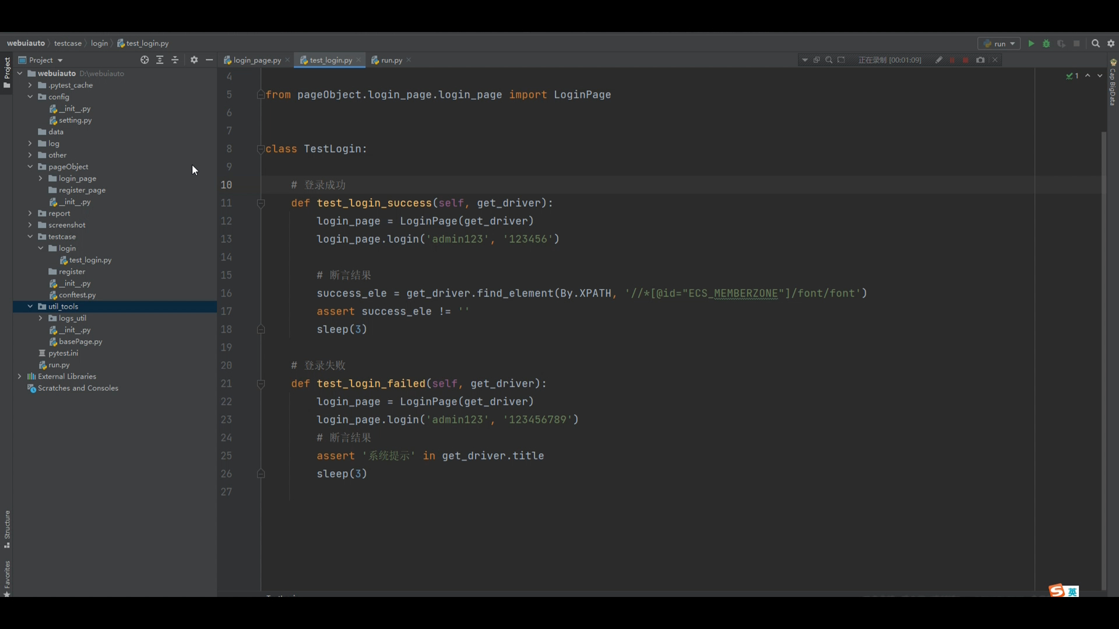Close the recorder toolbar with X
Screen dimensions: 1119x629
995,60
